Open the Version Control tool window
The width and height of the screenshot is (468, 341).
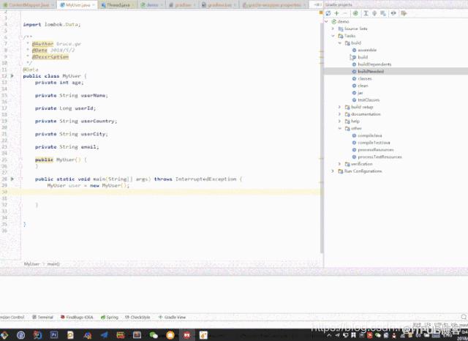pos(12,317)
